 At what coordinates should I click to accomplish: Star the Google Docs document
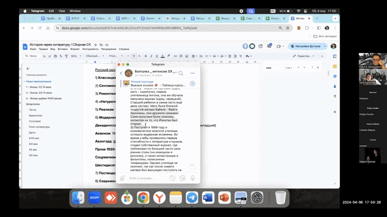96,45
